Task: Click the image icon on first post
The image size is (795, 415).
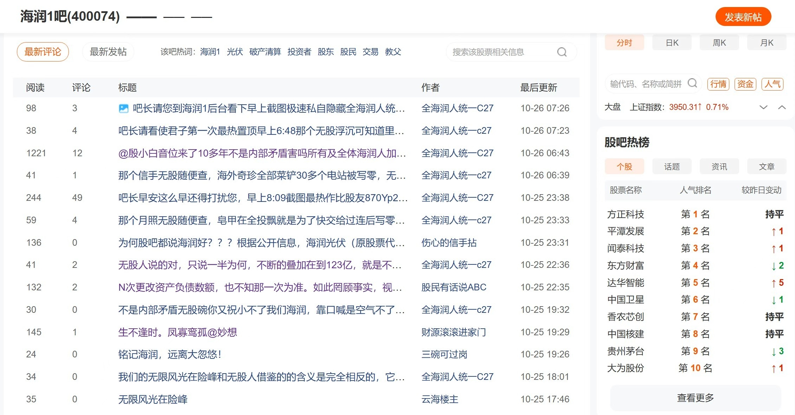Action: pyautogui.click(x=123, y=108)
